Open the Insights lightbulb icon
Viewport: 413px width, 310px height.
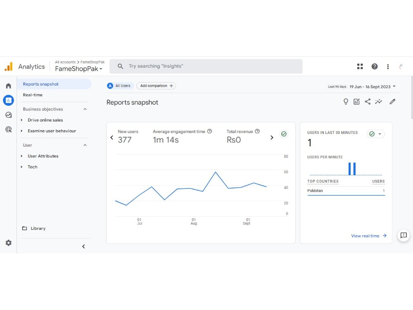click(346, 102)
